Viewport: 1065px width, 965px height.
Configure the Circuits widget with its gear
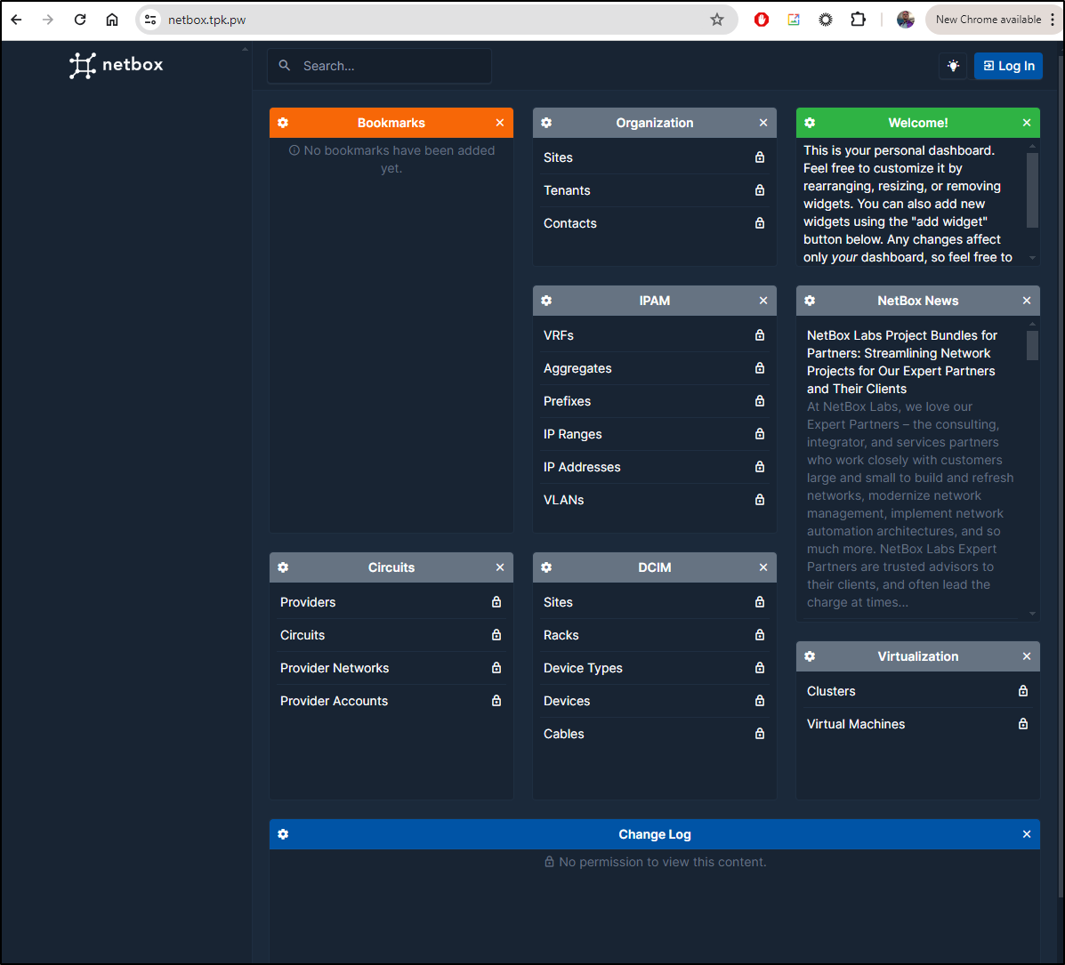[x=283, y=567]
